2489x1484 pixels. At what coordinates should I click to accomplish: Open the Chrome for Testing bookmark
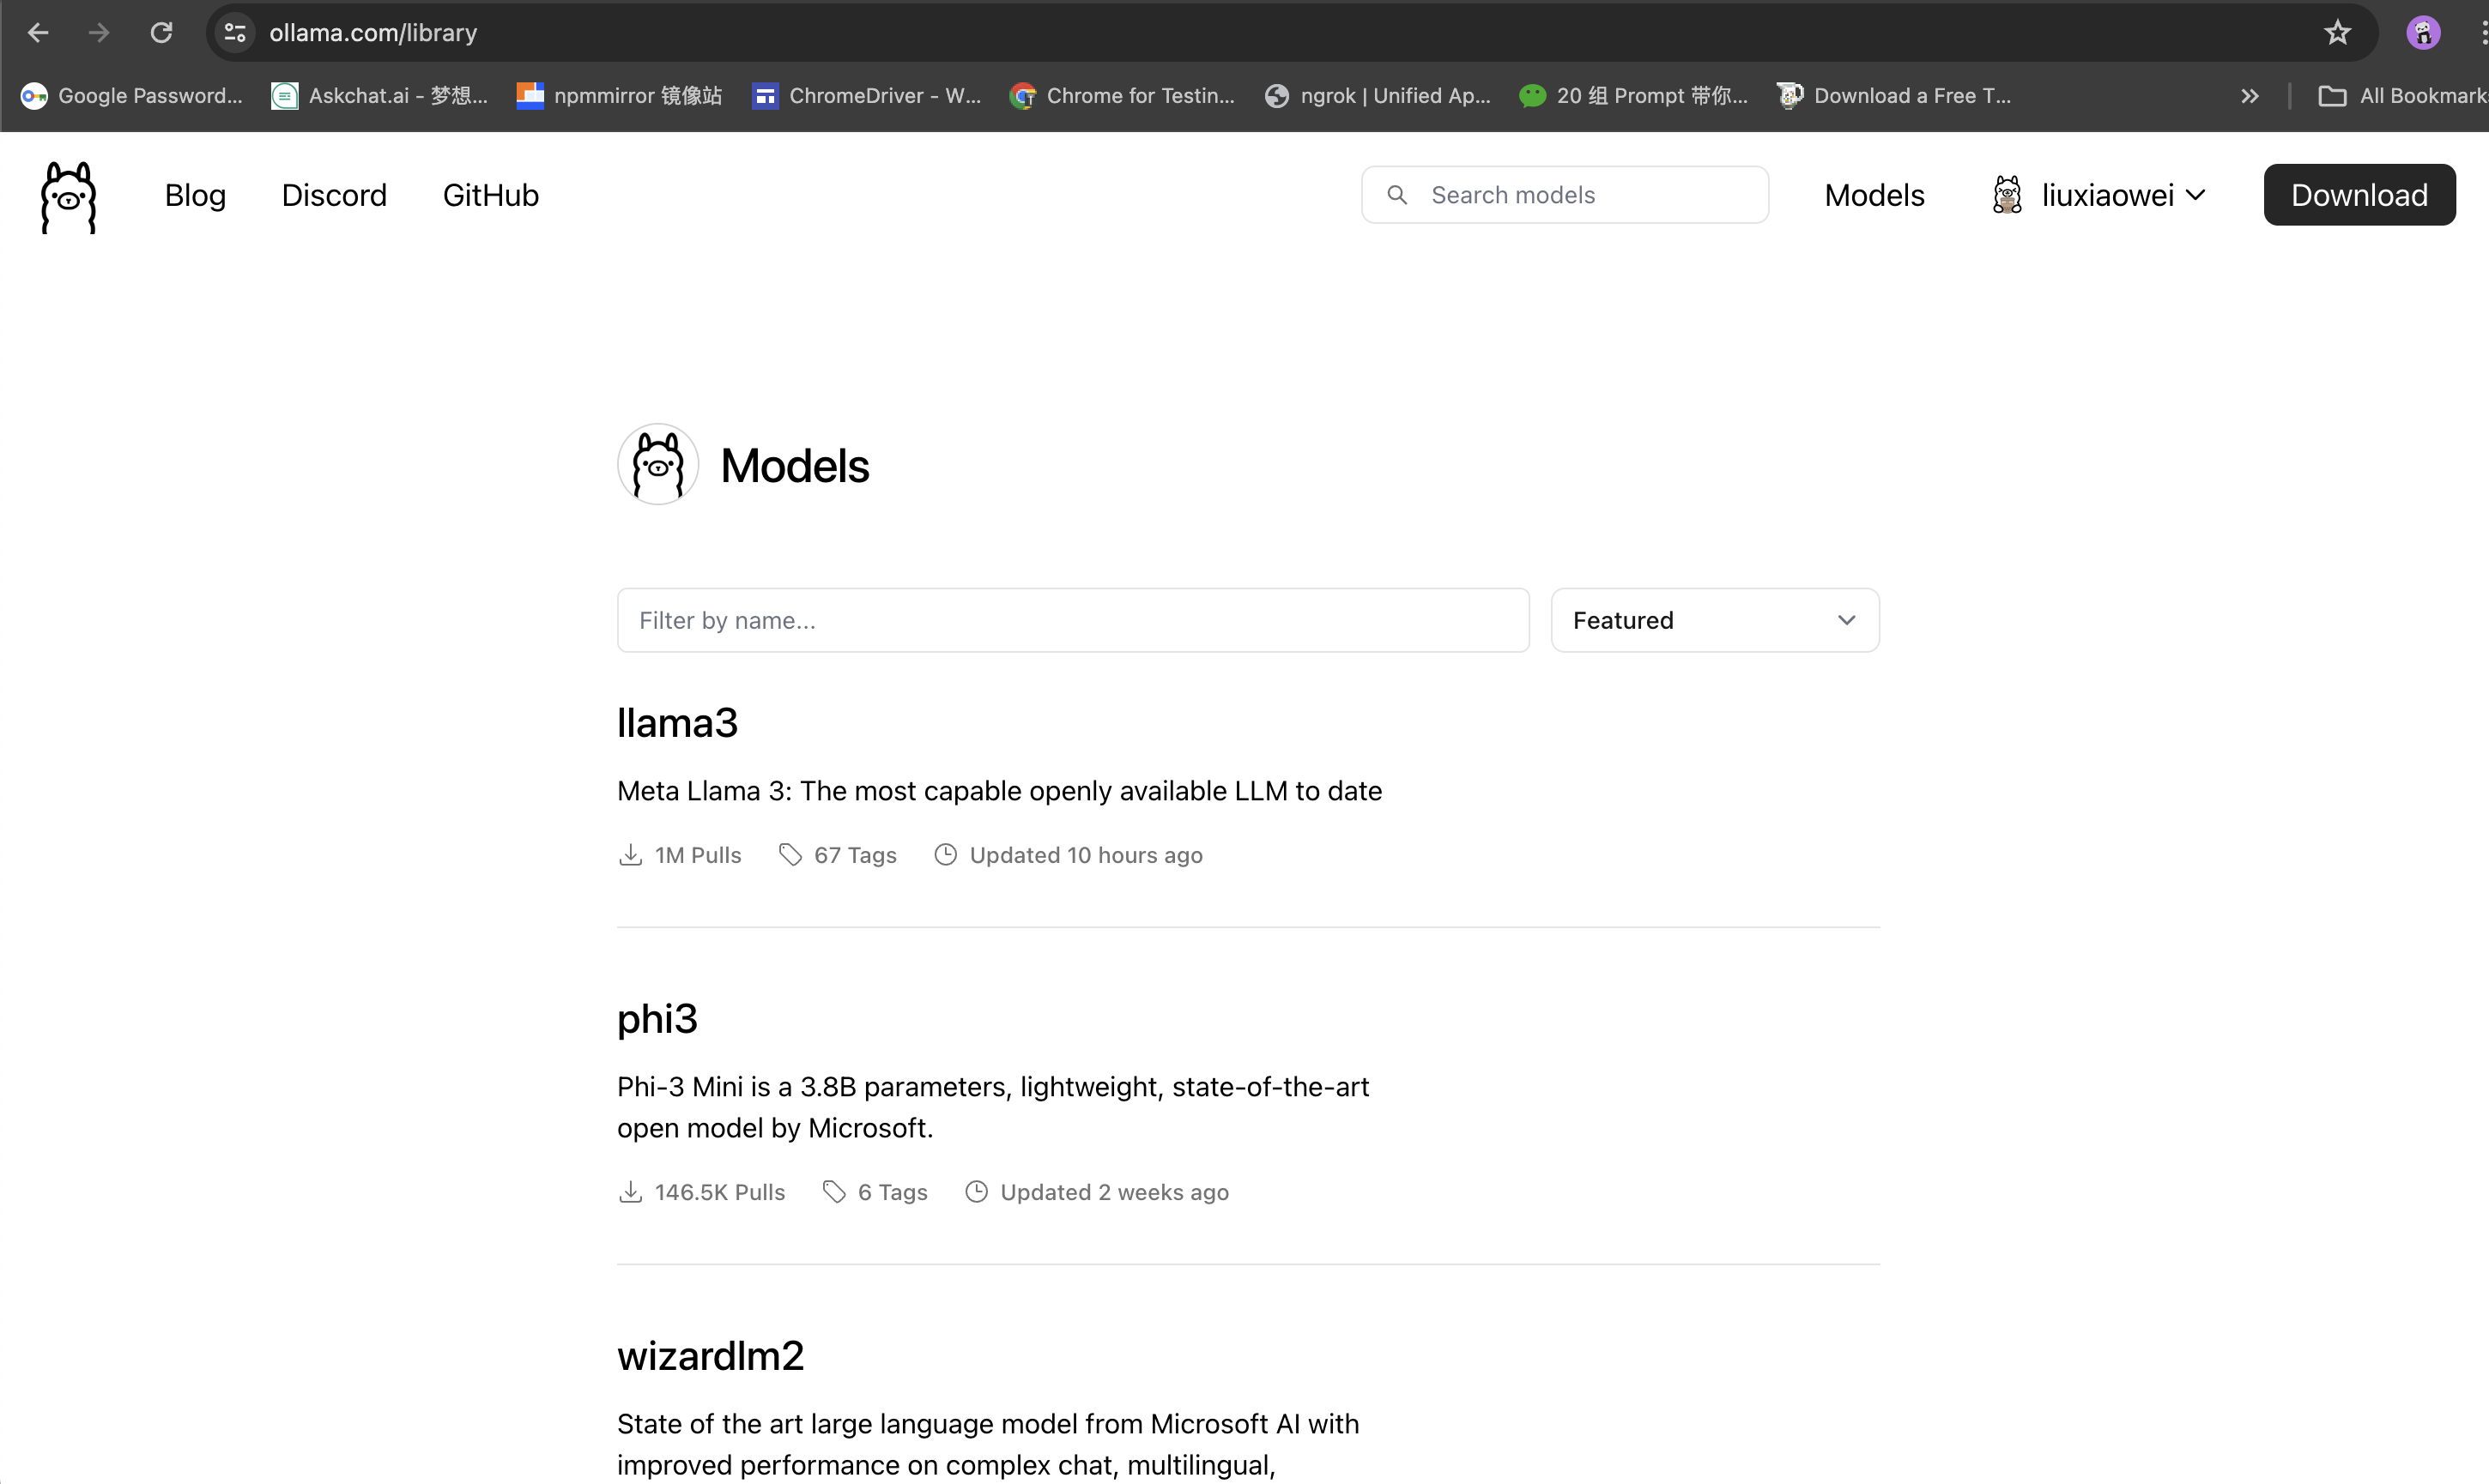coord(1123,96)
